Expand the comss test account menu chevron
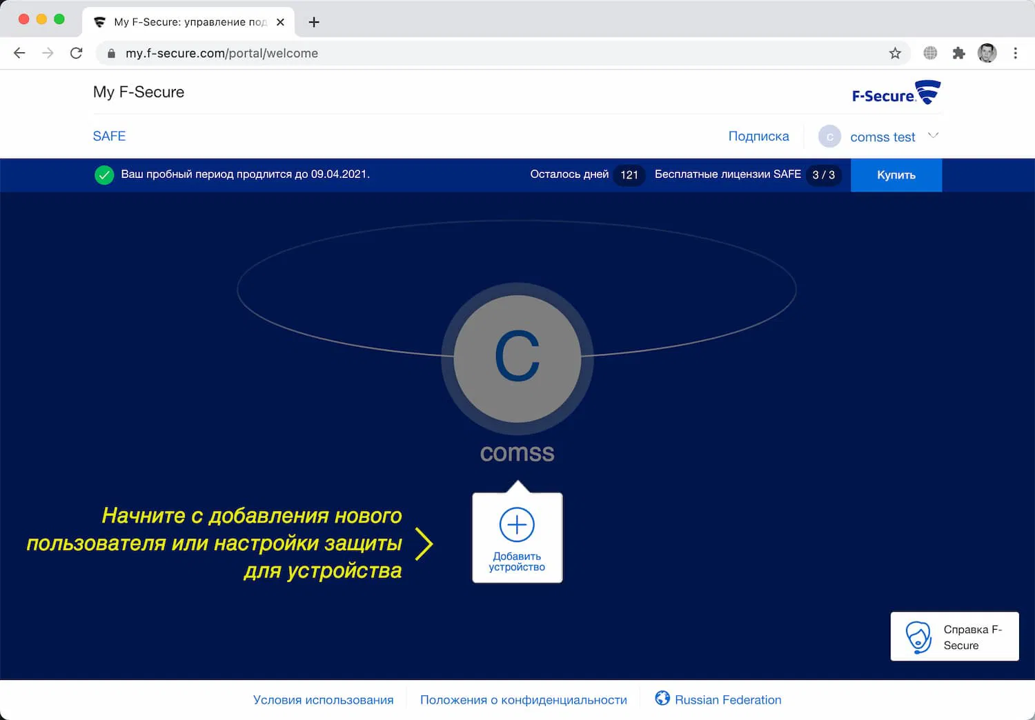The image size is (1035, 720). (x=934, y=136)
